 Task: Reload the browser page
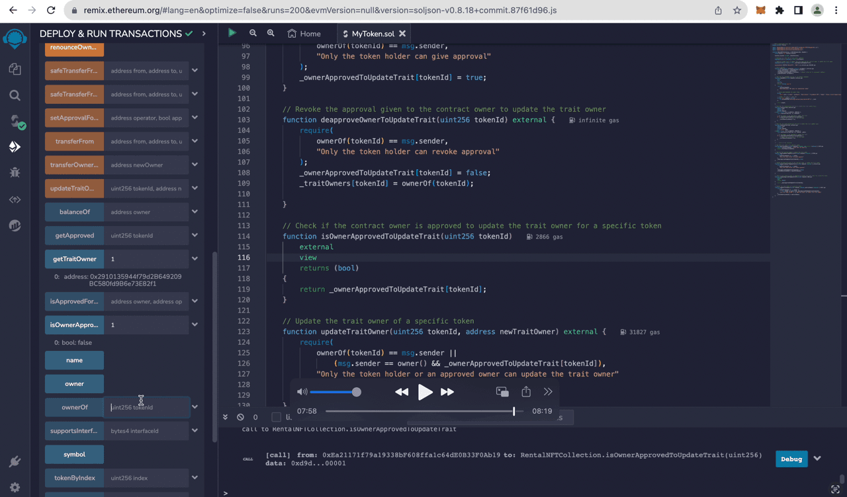point(51,11)
